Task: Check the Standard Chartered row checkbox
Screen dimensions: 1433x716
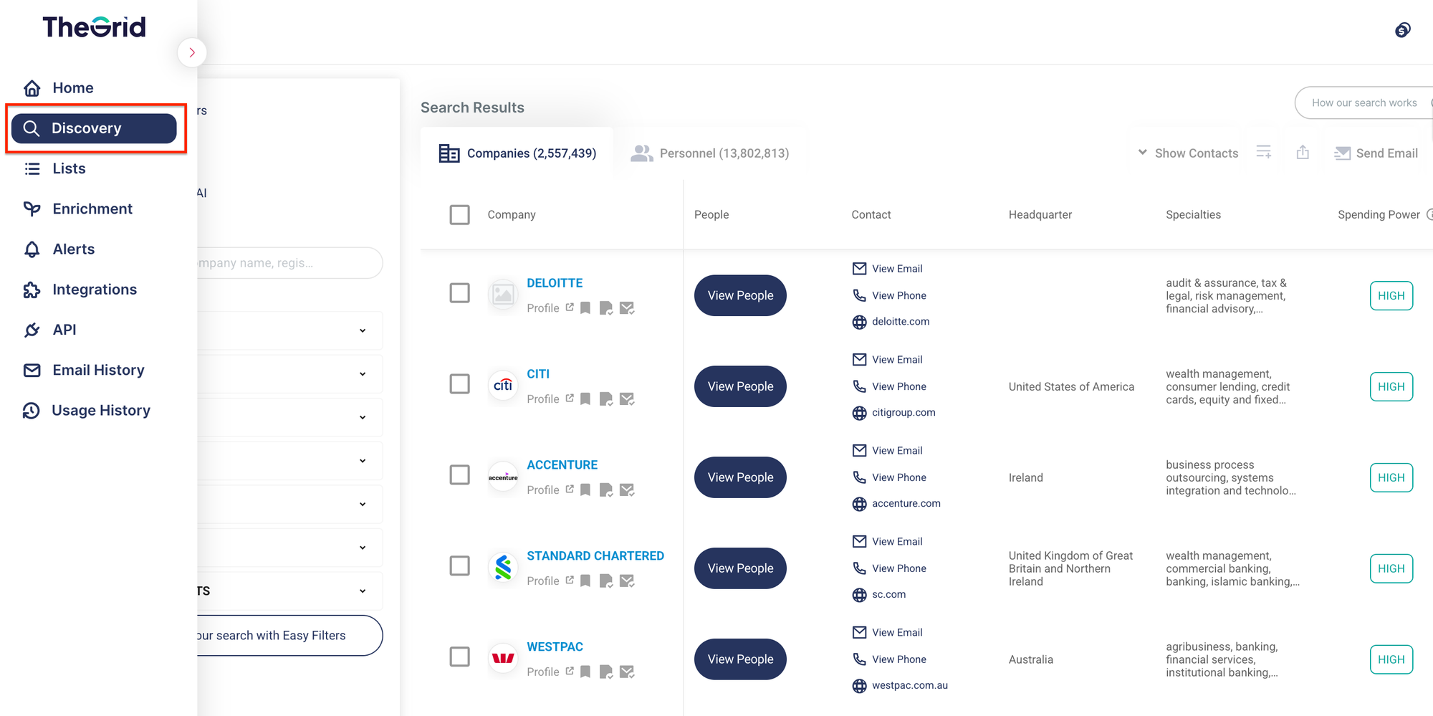Action: point(460,566)
